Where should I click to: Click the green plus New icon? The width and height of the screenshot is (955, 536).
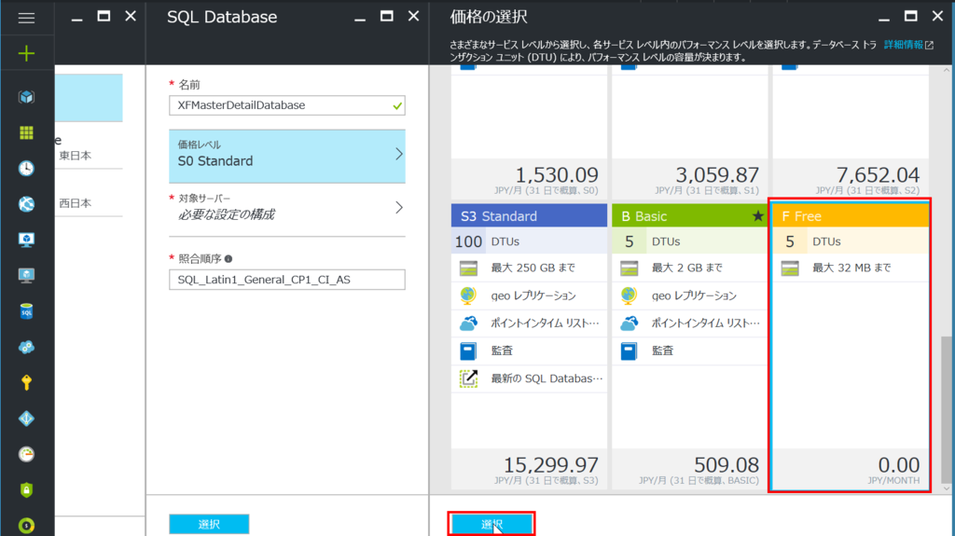26,54
